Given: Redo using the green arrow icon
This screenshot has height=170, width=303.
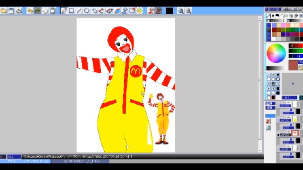Looking at the screenshot, I should coord(37,10).
